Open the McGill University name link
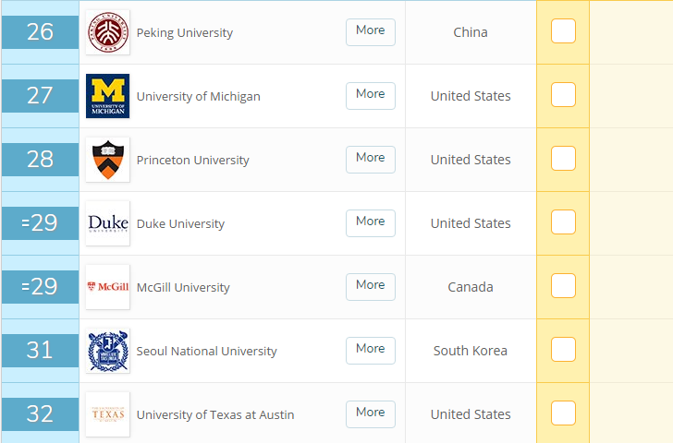The height and width of the screenshot is (443, 673). tap(183, 288)
